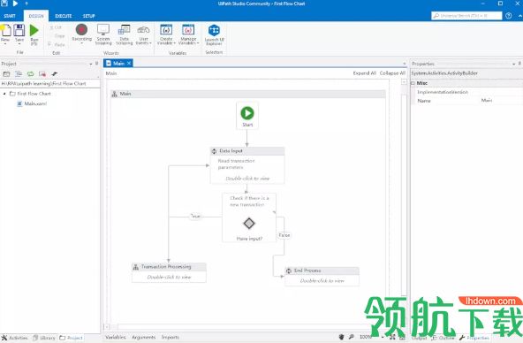
Task: Open the Imports panel
Action: tap(171, 338)
